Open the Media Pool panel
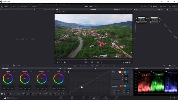178x100 pixels. [x=23, y=7]
